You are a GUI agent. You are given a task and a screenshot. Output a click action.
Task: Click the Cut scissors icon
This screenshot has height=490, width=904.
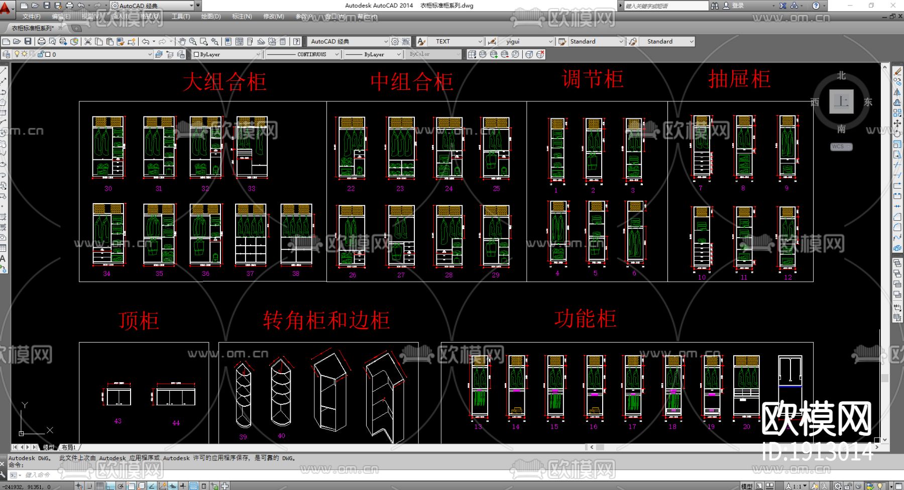[x=88, y=42]
